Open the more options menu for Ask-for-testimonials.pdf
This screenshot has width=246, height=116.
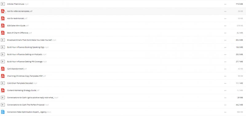(x=225, y=18)
